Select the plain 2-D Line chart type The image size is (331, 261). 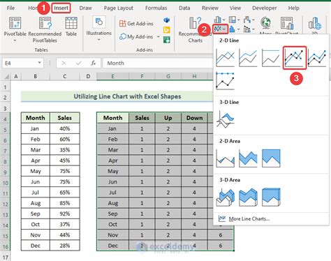click(x=225, y=58)
